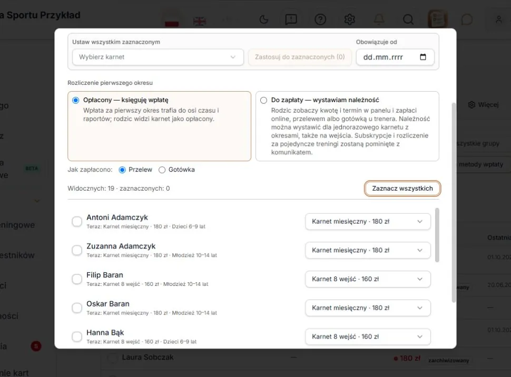This screenshot has width=511, height=377.
Task: Click the participant list scrollbar
Action: [x=437, y=235]
